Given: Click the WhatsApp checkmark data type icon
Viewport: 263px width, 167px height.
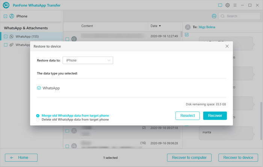Looking at the screenshot, I should pos(39,88).
